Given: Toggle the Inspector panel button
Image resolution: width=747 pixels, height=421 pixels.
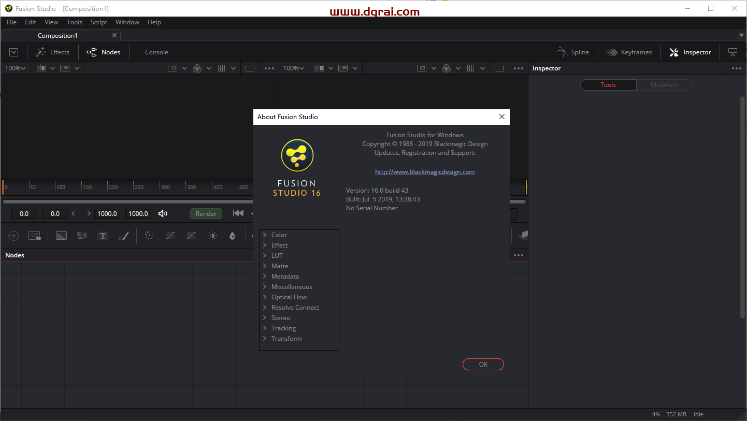Looking at the screenshot, I should click(x=690, y=52).
